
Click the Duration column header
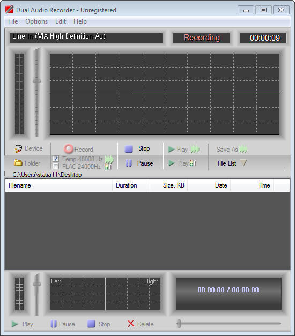tap(131, 185)
